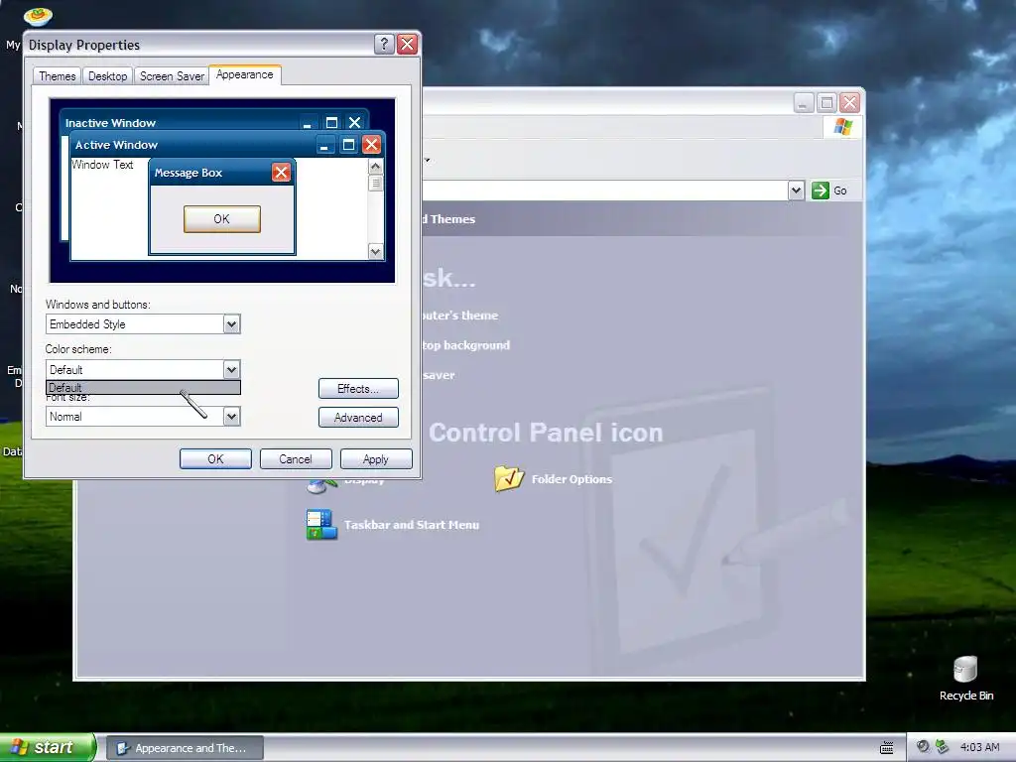Viewport: 1016px width, 762px height.
Task: Expand the Color scheme dropdown arrow
Action: pos(231,369)
